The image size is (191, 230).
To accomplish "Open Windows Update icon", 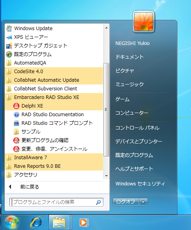I will point(9,28).
